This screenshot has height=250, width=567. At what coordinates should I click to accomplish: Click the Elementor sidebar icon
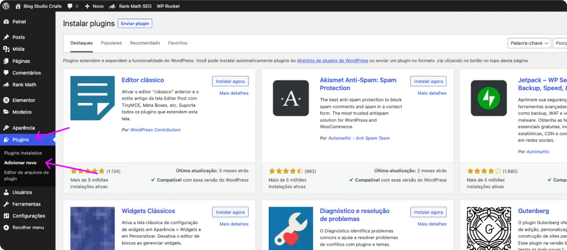click(6, 100)
